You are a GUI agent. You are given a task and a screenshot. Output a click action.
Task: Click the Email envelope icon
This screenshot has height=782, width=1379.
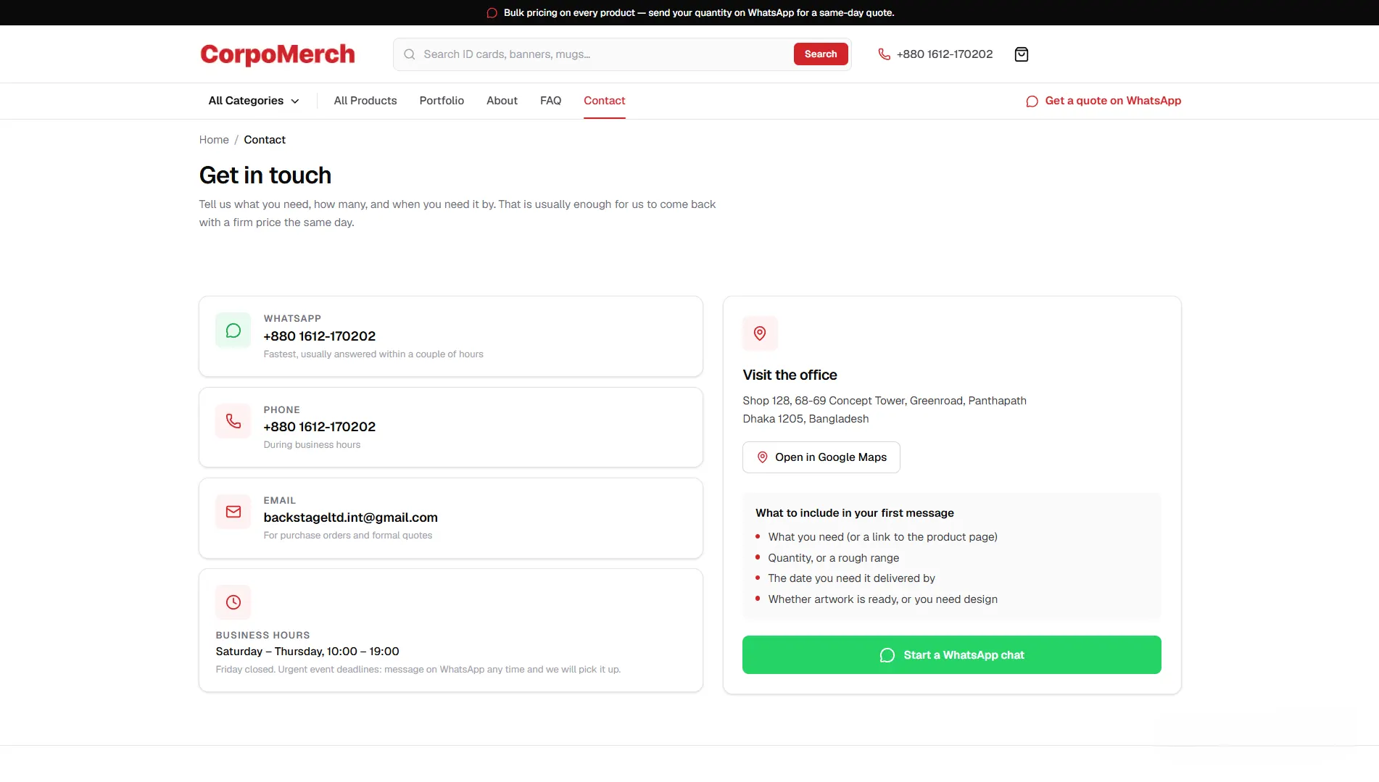tap(233, 512)
